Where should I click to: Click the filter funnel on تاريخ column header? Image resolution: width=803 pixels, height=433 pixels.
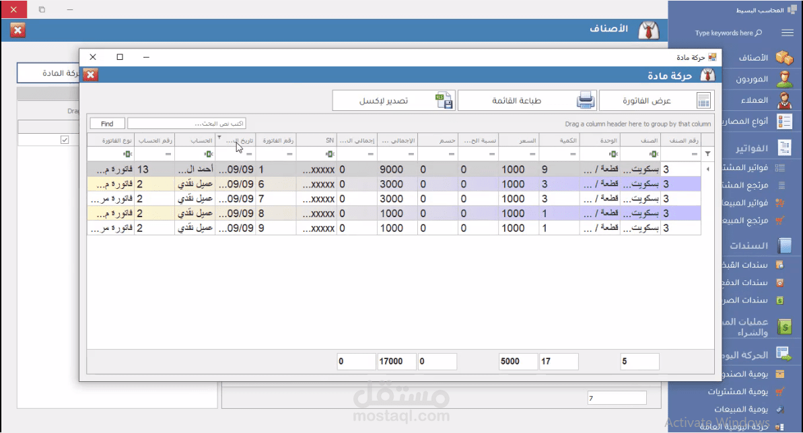pos(219,137)
